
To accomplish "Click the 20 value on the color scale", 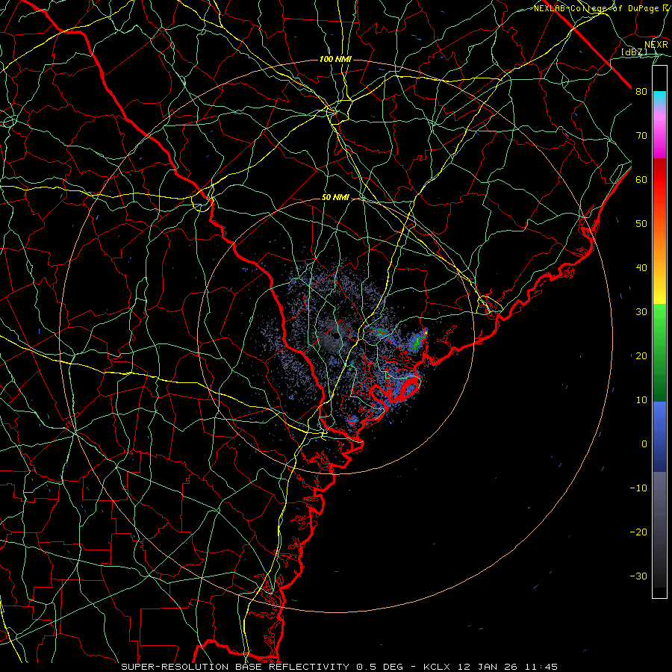I will 641,355.
